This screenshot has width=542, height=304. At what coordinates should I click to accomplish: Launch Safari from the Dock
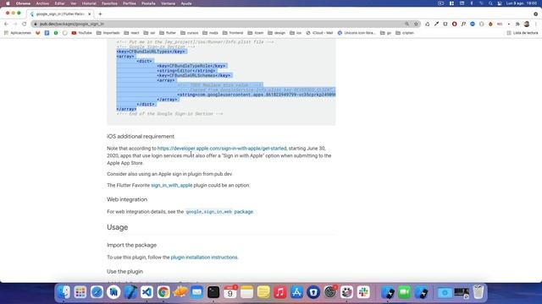click(x=97, y=292)
